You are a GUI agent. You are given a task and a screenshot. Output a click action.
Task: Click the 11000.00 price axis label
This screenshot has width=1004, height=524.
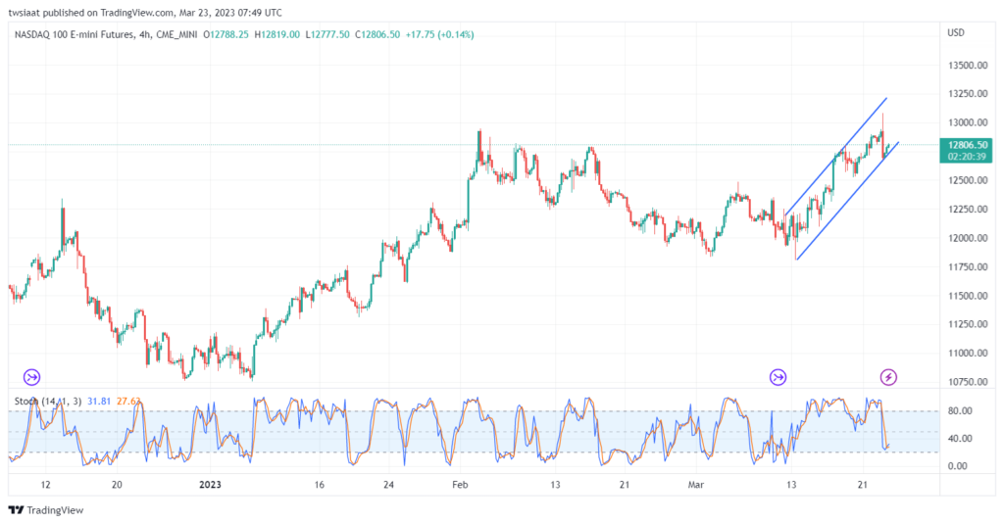(x=967, y=354)
